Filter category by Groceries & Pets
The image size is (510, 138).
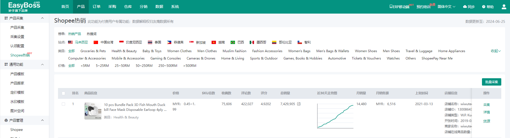click(93, 51)
